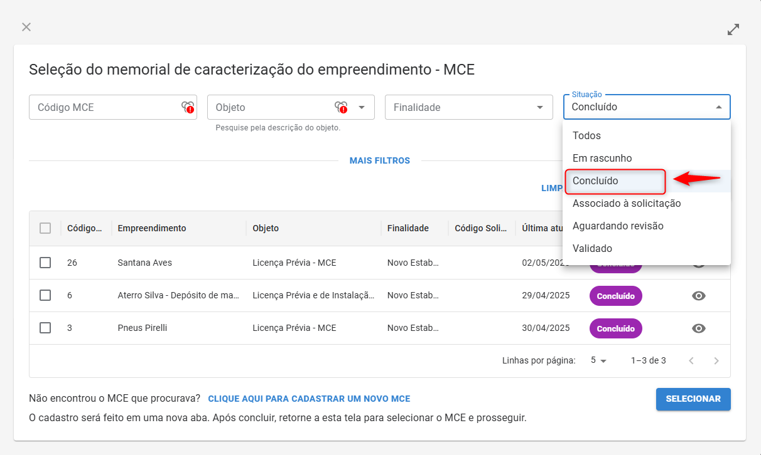Choose Associado à solicitação option
761x455 pixels.
pyautogui.click(x=647, y=204)
